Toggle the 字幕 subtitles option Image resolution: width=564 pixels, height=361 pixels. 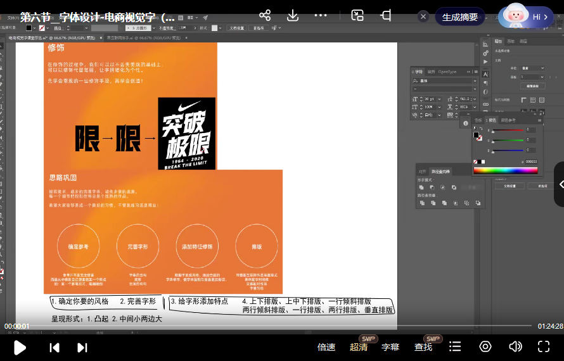(x=390, y=347)
